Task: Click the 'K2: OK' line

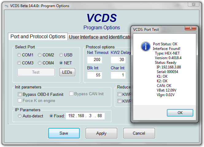Action: [162, 81]
